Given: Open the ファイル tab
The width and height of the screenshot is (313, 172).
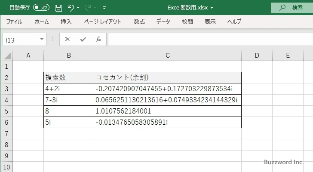Looking at the screenshot, I should [x=14, y=21].
